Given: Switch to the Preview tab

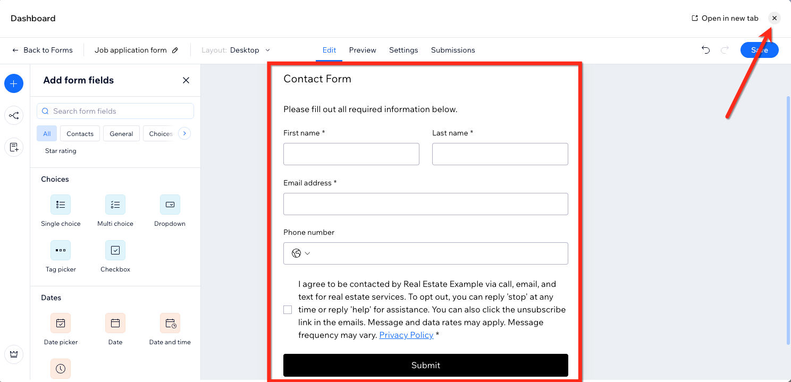Looking at the screenshot, I should [363, 50].
